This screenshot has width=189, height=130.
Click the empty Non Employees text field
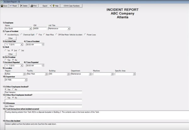(x=43, y=100)
